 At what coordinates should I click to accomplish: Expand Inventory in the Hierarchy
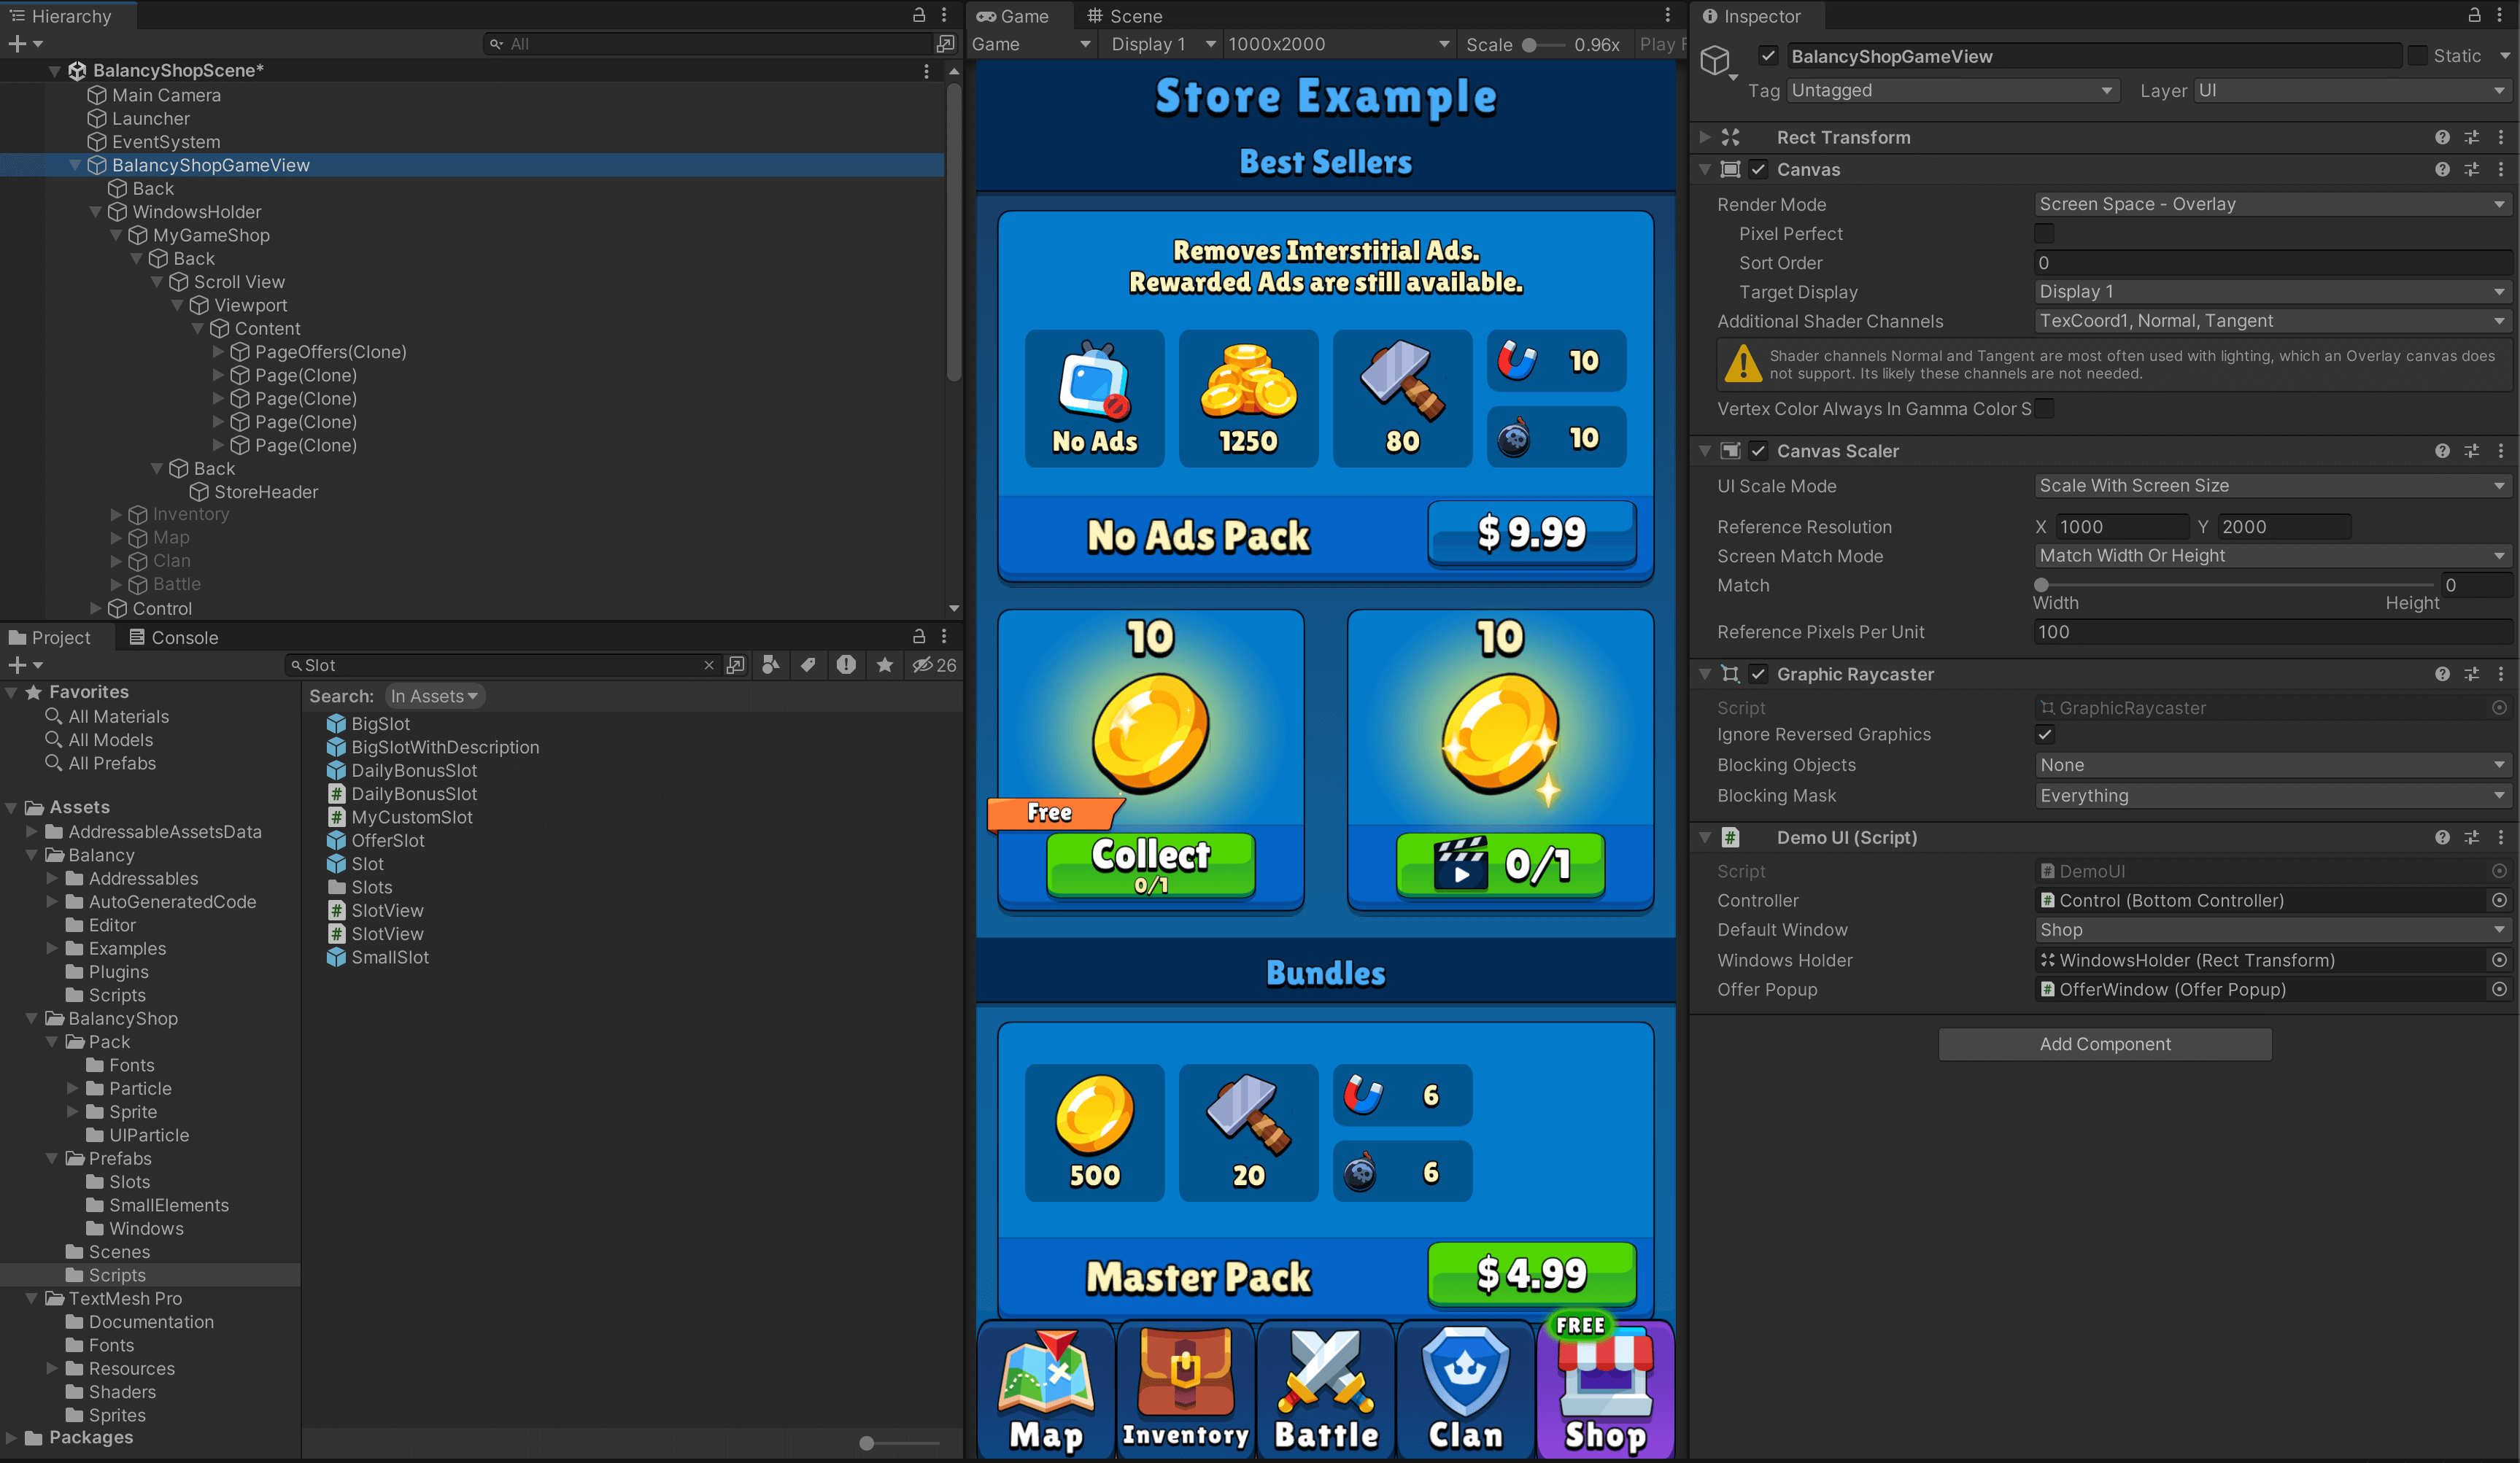click(117, 513)
